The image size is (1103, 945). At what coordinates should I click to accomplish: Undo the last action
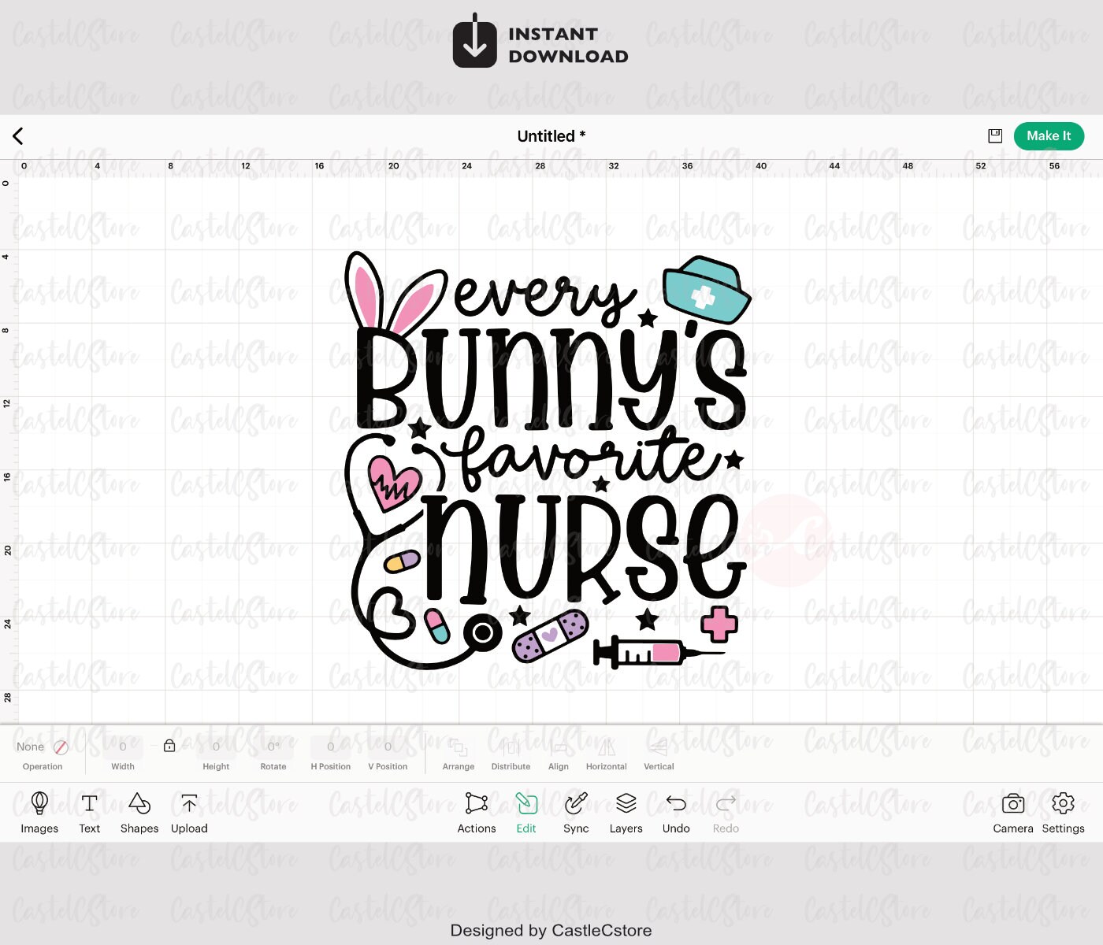tap(676, 813)
